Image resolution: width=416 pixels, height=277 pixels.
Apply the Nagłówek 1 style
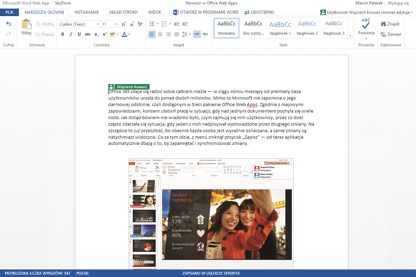[280, 28]
